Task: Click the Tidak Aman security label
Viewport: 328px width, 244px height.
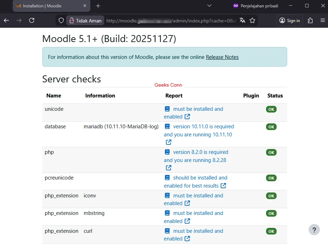Action: [x=85, y=20]
